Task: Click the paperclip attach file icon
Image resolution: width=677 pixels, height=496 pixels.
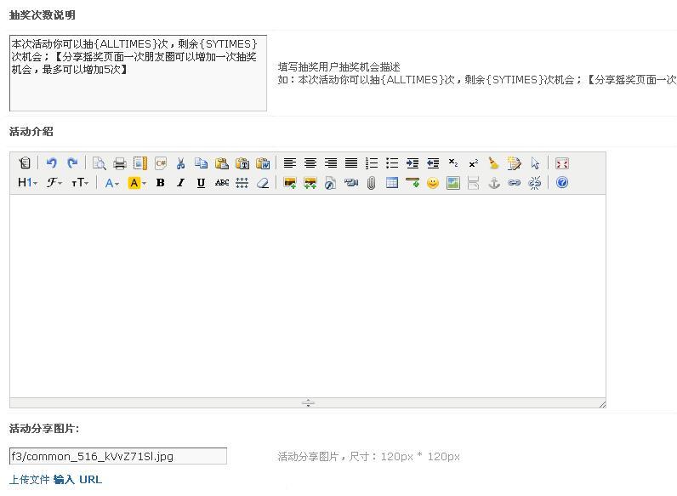Action: coord(372,183)
